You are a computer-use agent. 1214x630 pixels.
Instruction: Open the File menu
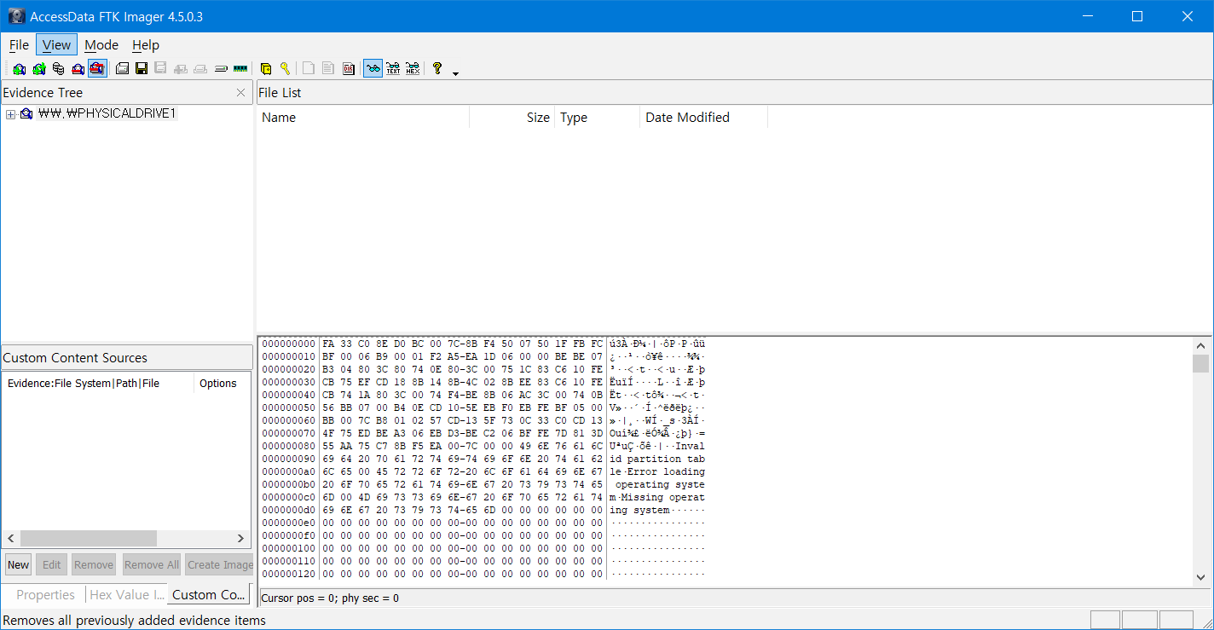click(x=19, y=45)
